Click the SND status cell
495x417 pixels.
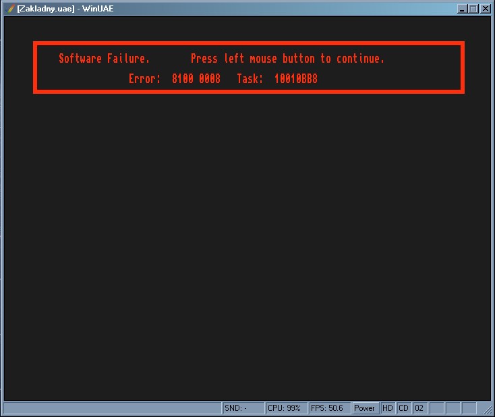click(x=243, y=408)
